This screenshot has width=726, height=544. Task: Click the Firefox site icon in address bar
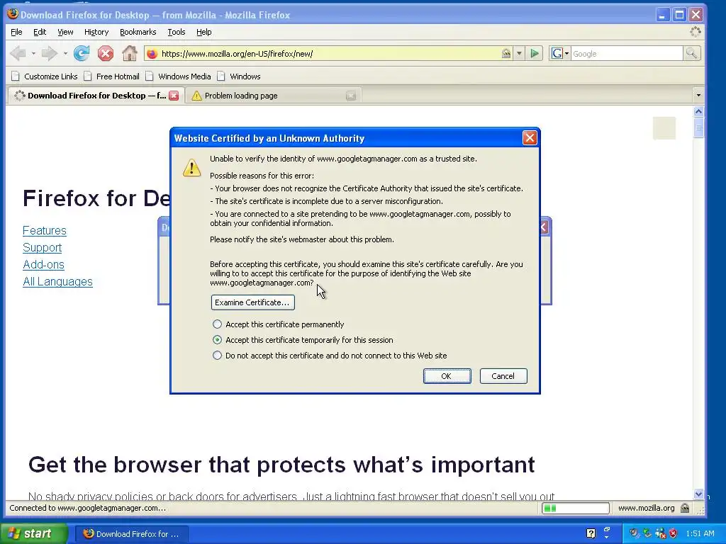[x=152, y=54]
